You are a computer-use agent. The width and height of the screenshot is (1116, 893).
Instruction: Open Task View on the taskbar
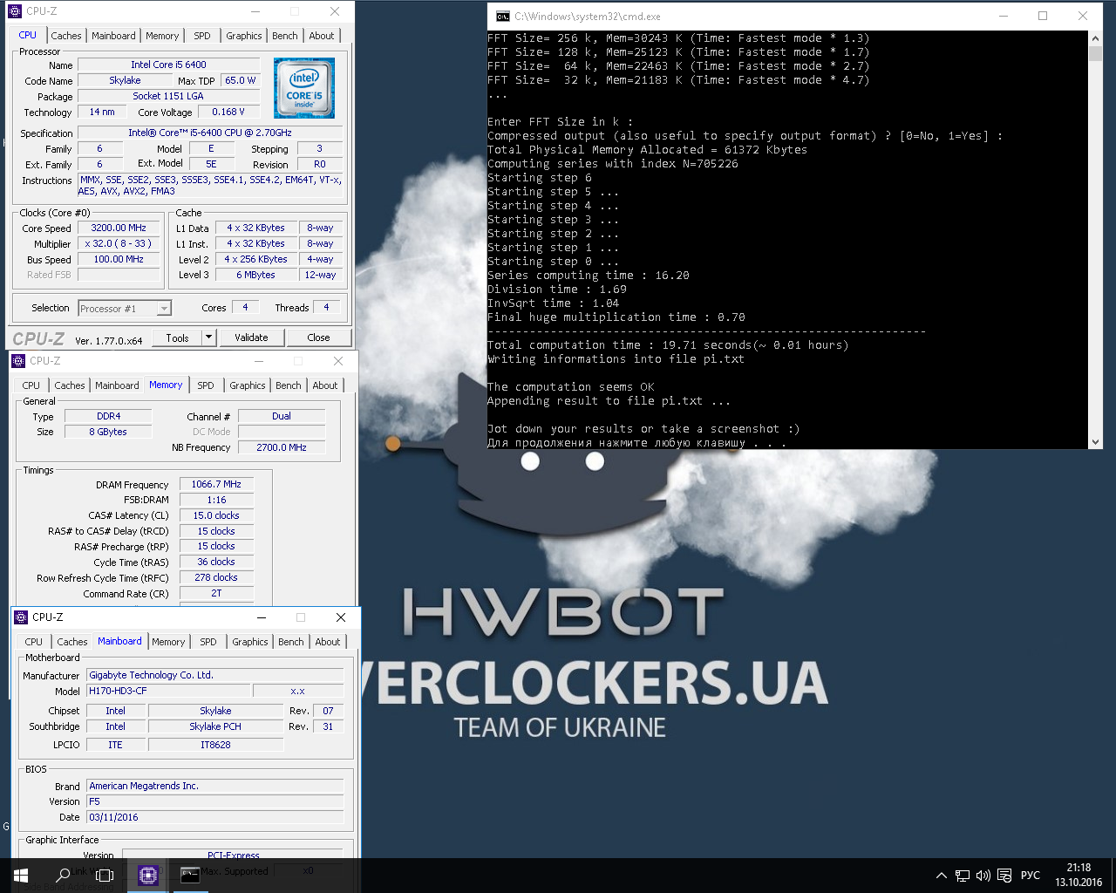[x=105, y=875]
